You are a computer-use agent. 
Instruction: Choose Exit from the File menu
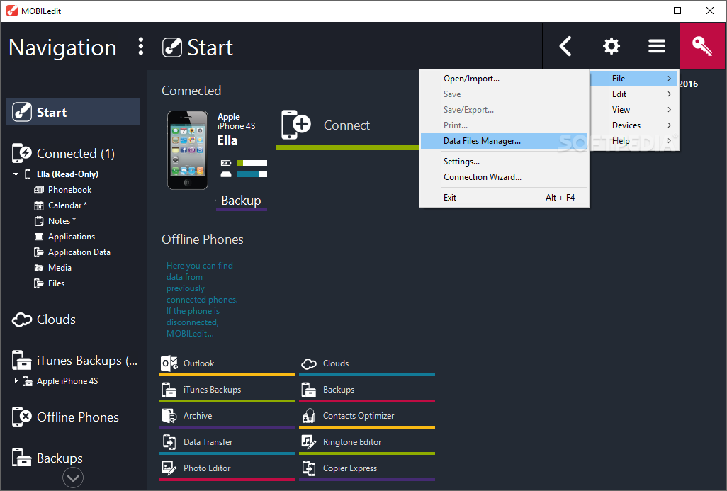coord(504,198)
